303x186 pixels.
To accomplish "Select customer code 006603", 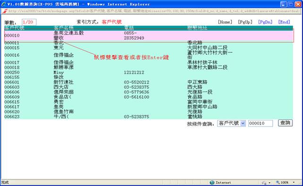I will coord(12,87).
